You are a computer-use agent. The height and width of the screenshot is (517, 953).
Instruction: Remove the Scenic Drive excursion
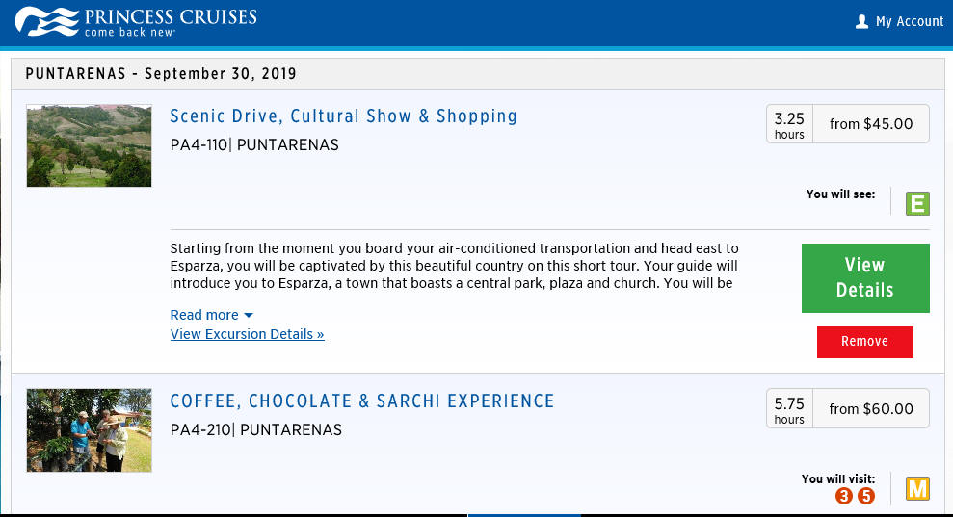(x=864, y=342)
